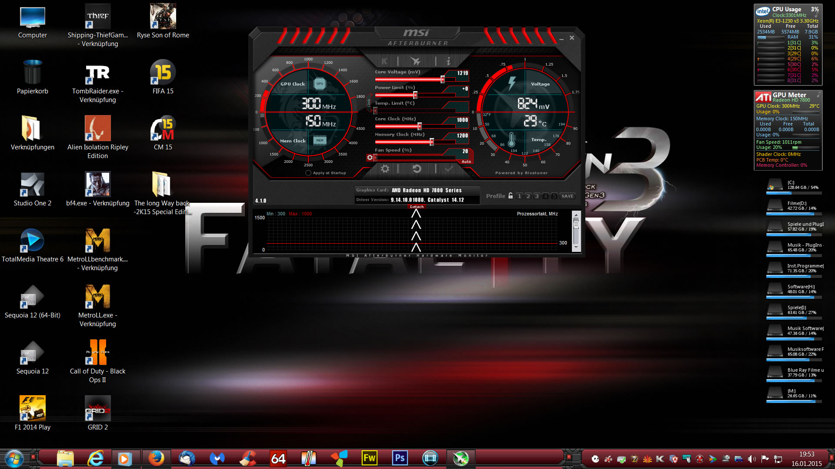
Task: Click the hardware monitor scrollbar down arrow
Action: coord(576,247)
